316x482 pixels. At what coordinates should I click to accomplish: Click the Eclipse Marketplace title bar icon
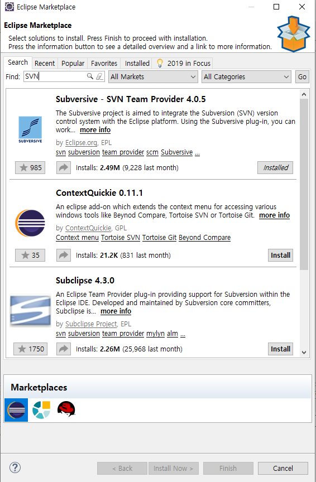(x=9, y=7)
